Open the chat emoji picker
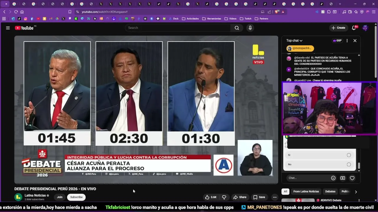Viewport: 378px width, 212px height. click(x=333, y=178)
